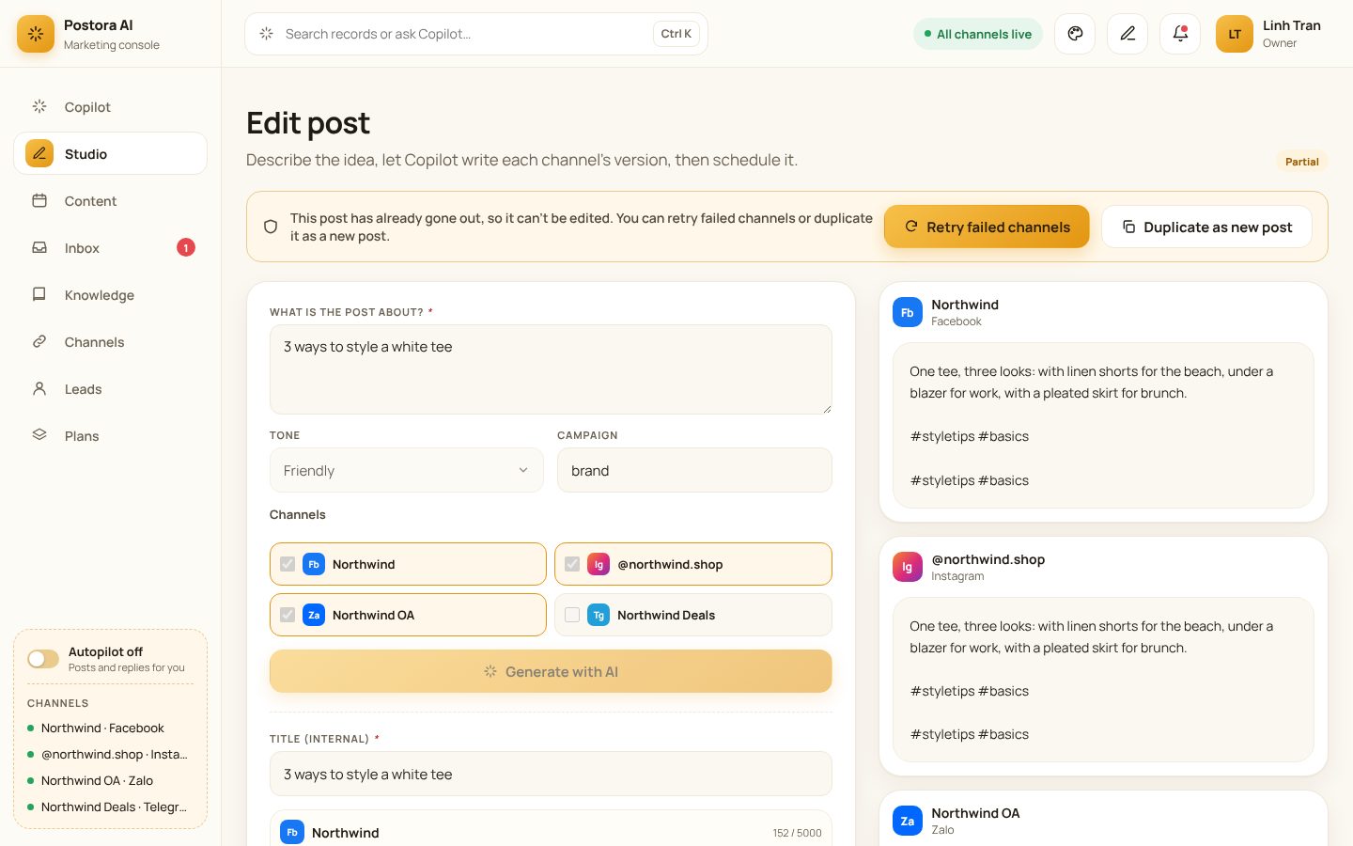
Task: Click the compose pencil icon in header
Action: [1127, 34]
